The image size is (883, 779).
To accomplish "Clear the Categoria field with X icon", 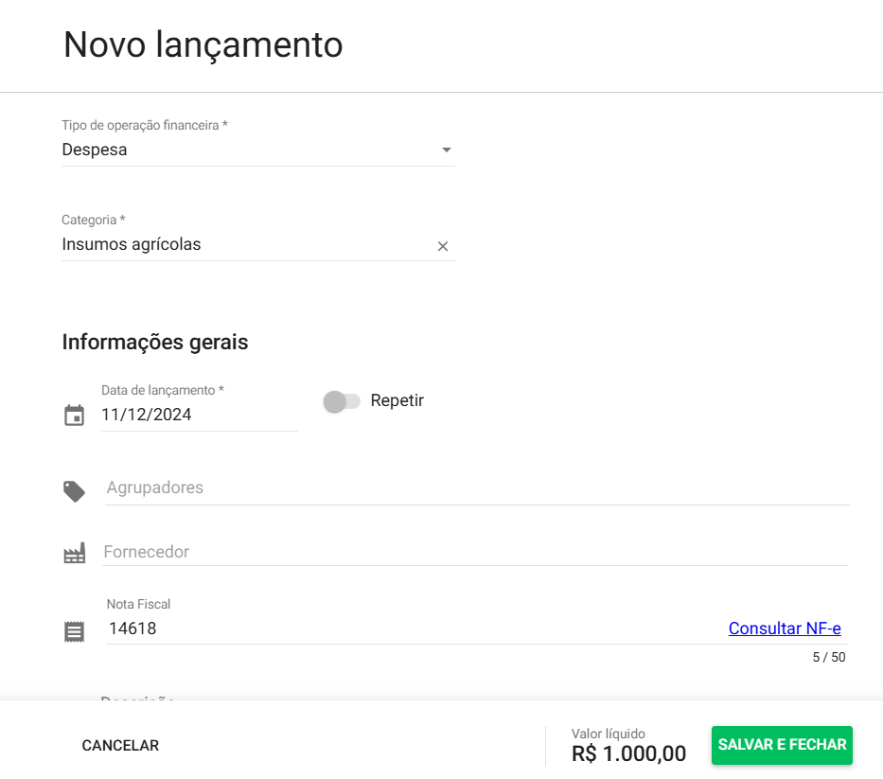I will tap(442, 246).
